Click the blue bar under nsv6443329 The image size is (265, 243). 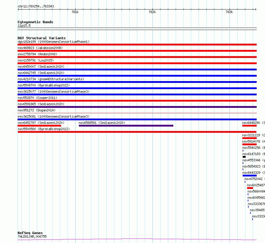tap(250, 176)
